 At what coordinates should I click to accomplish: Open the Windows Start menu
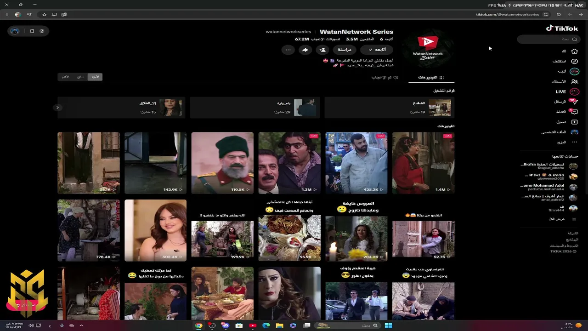tap(388, 325)
